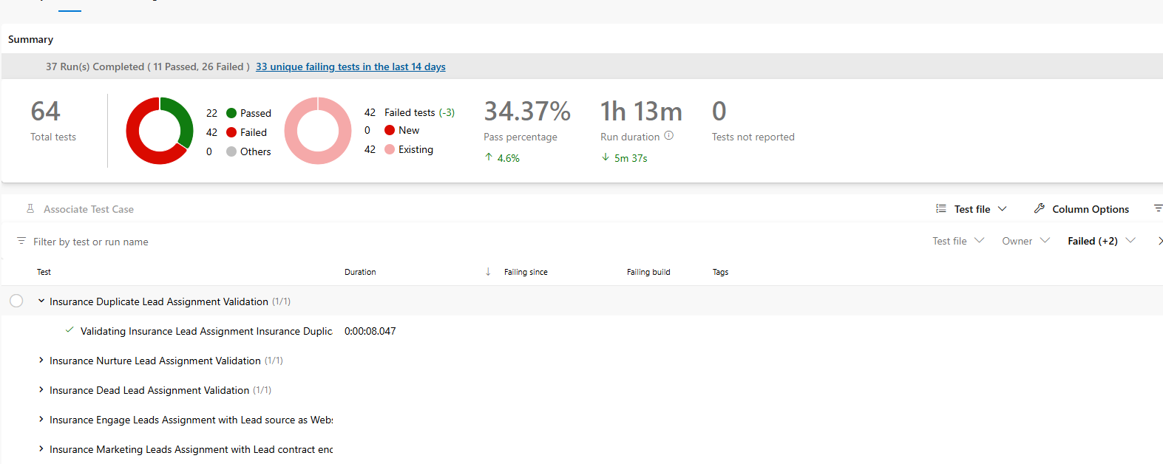The height and width of the screenshot is (464, 1163).
Task: Click the Others grey legend dot
Action: pyautogui.click(x=231, y=151)
